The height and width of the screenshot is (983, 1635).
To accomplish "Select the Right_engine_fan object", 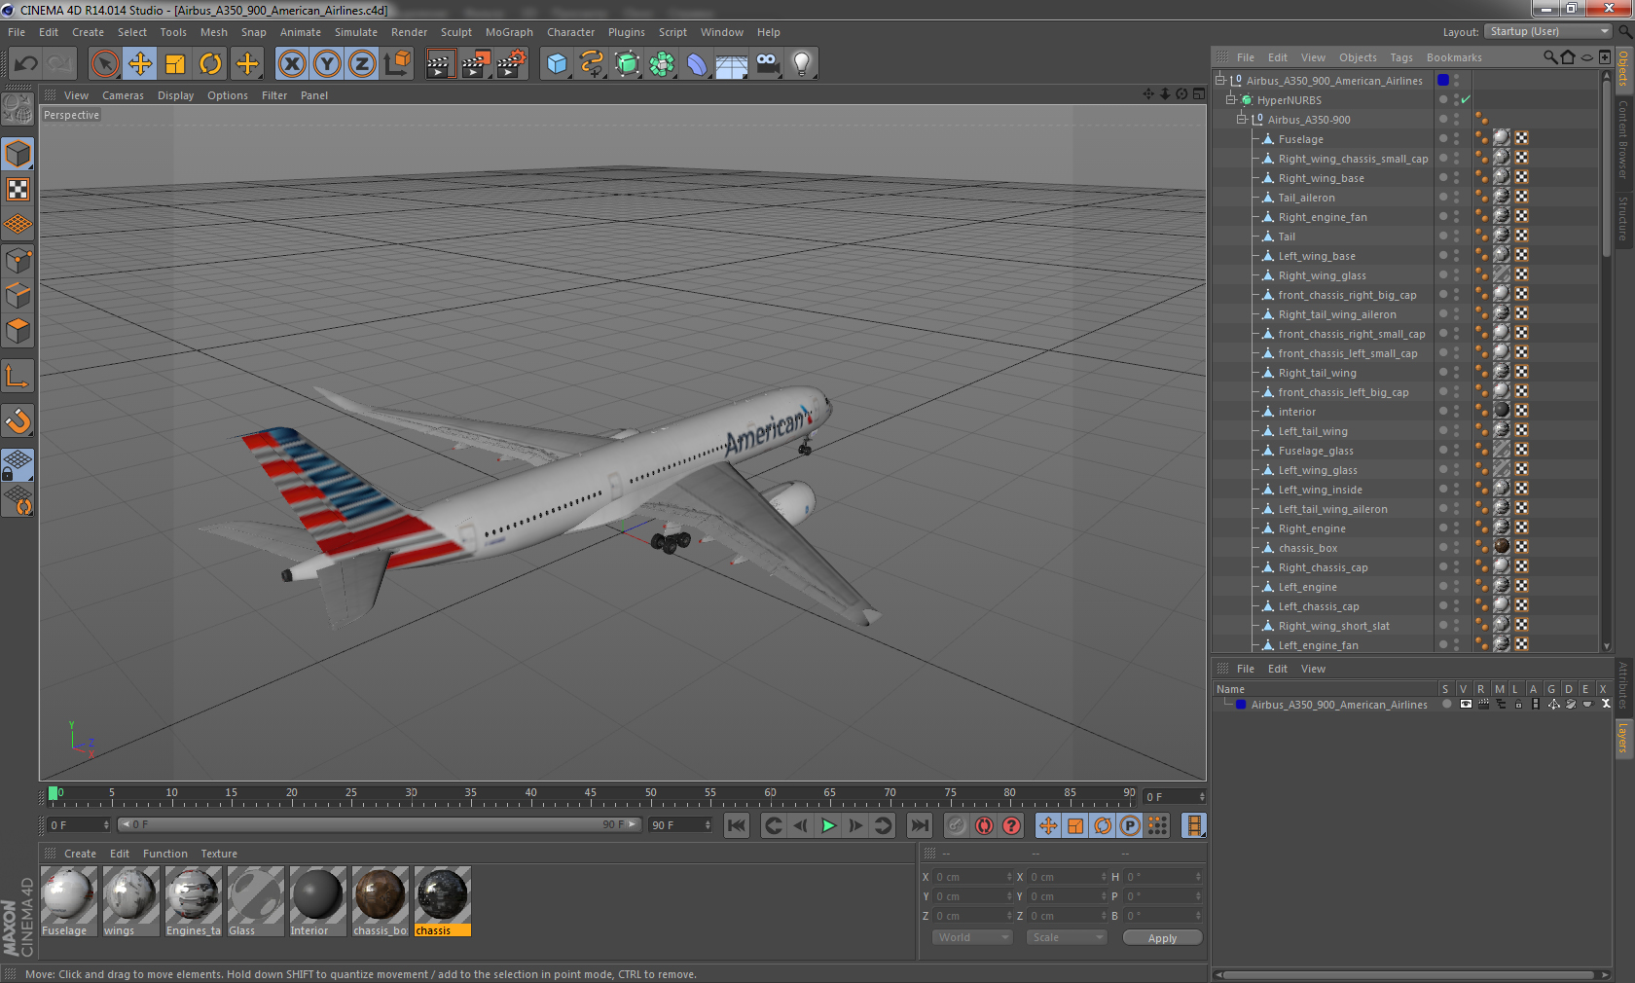I will pos(1323,217).
